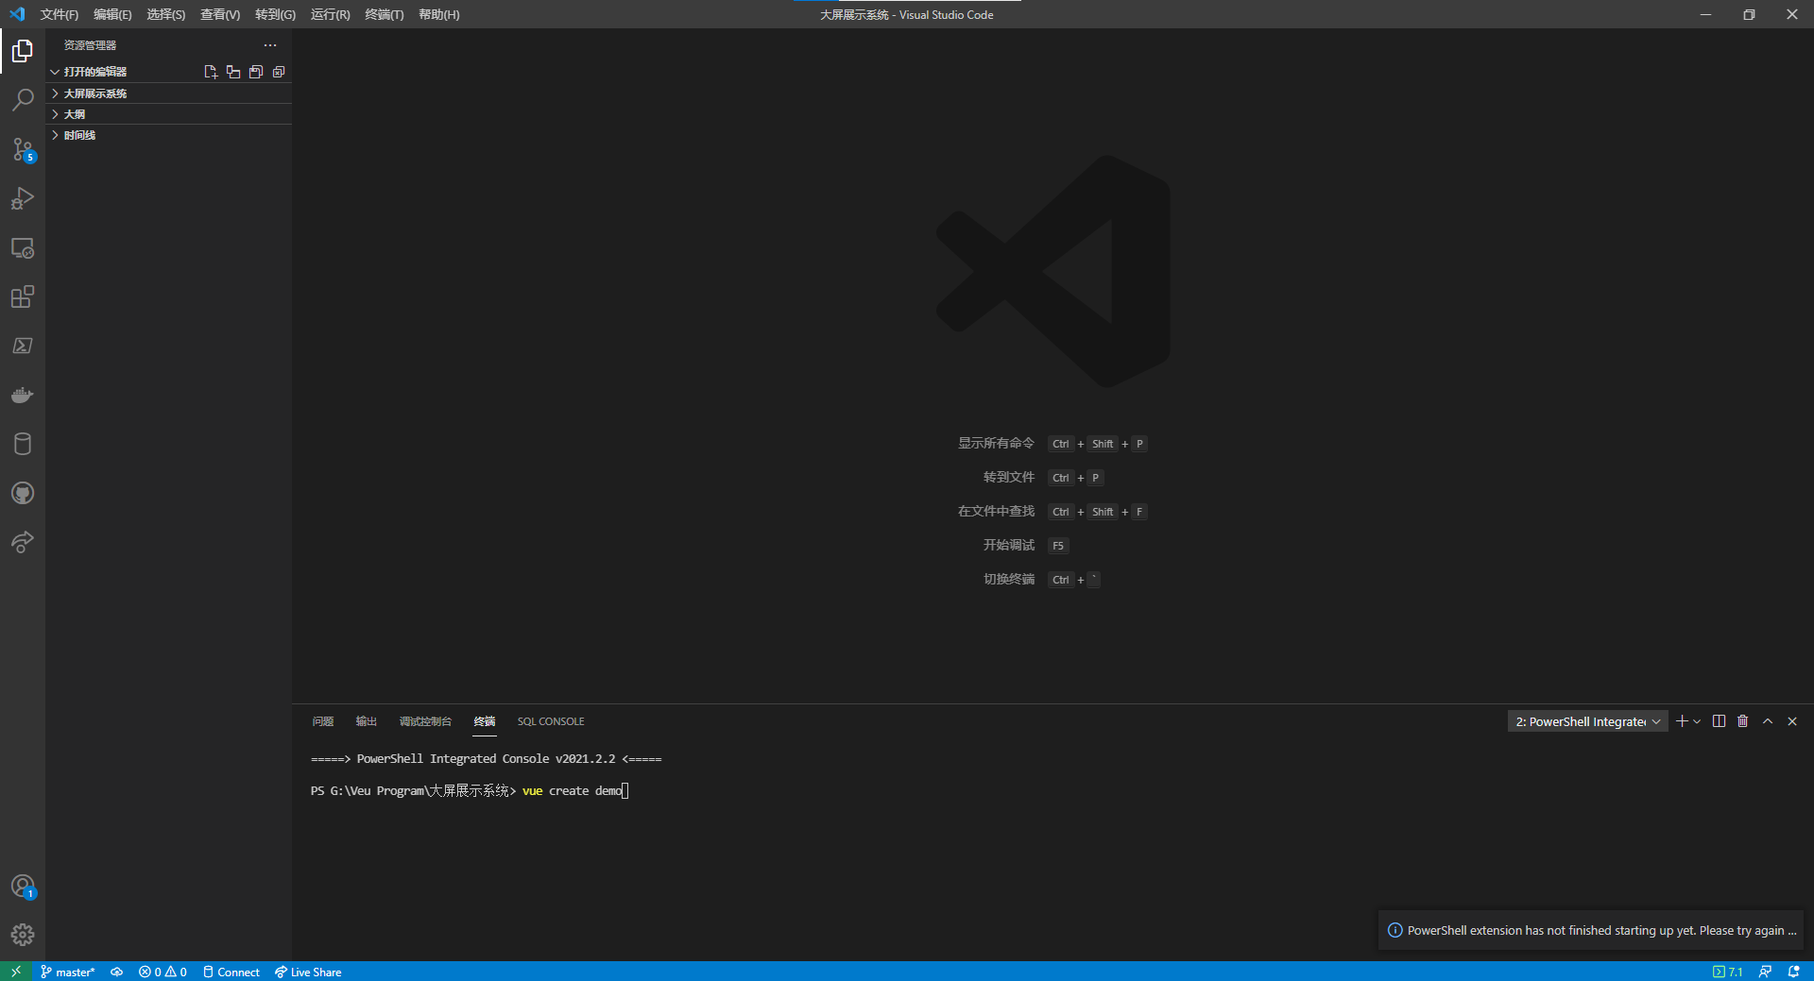1814x981 pixels.
Task: Open Run and Debug view
Action: pos(23,198)
